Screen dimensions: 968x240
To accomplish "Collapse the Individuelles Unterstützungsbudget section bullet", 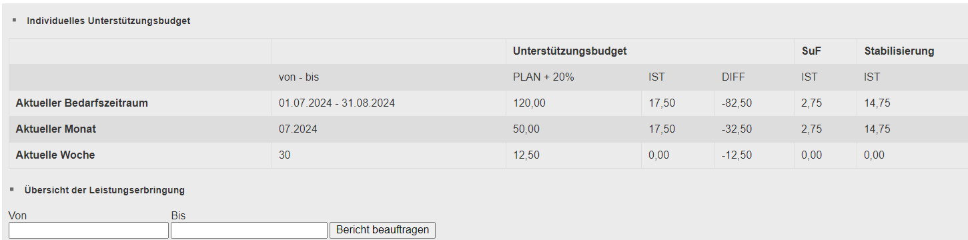I will coord(14,20).
